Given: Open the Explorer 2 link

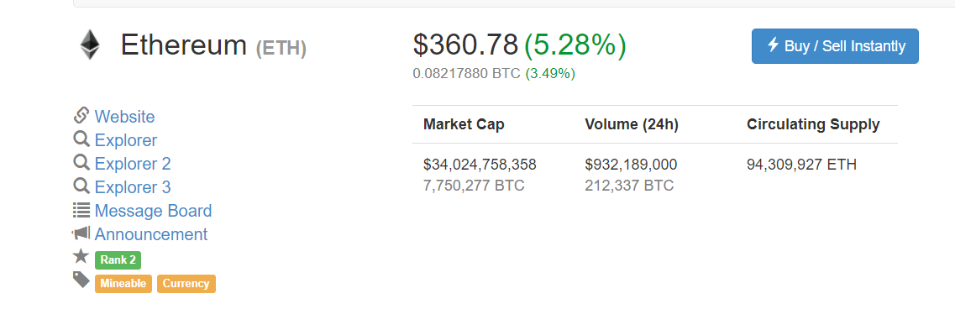Looking at the screenshot, I should coord(133,164).
